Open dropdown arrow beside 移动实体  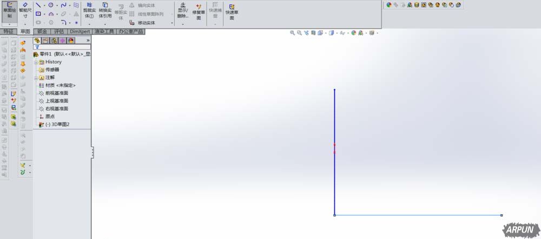click(x=172, y=23)
